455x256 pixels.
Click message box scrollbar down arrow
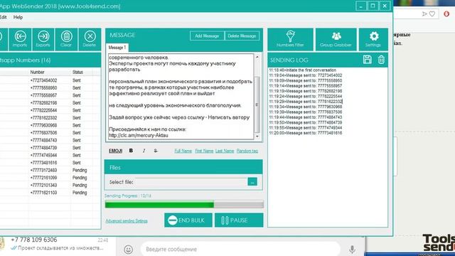[x=257, y=136]
